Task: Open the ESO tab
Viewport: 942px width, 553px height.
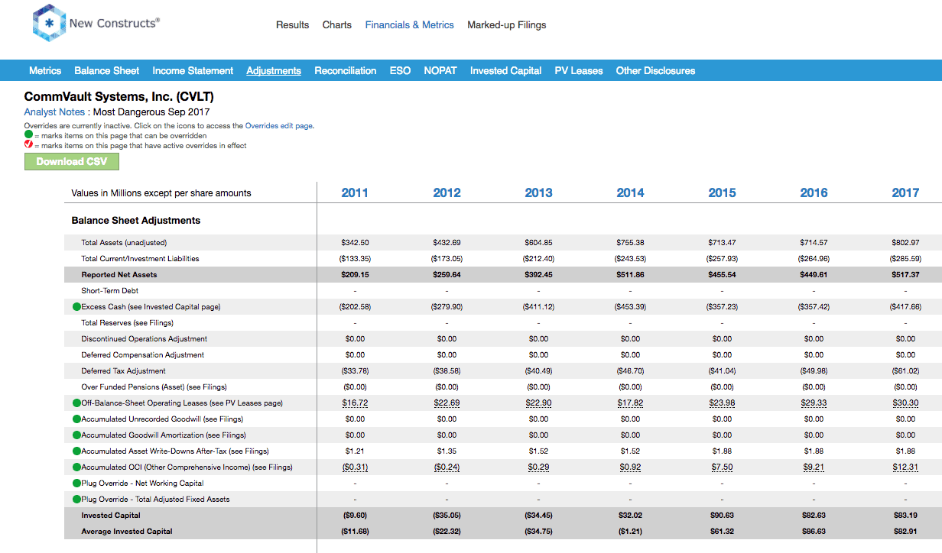Action: click(x=401, y=71)
